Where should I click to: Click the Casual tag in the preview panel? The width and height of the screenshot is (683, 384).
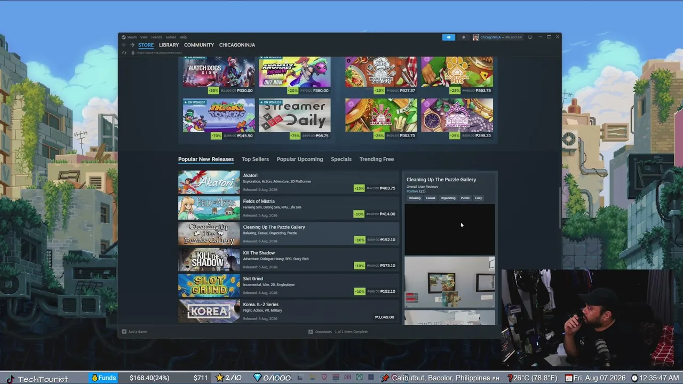[431, 198]
